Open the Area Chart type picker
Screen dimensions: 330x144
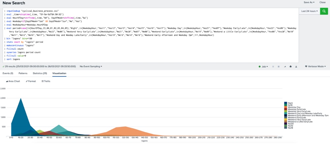tap(13, 81)
